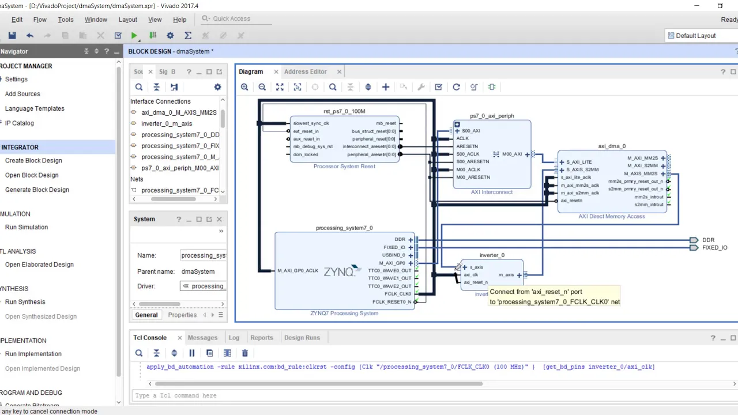Collapse all Flow Navigator sections
Image resolution: width=738 pixels, height=415 pixels.
pos(86,51)
